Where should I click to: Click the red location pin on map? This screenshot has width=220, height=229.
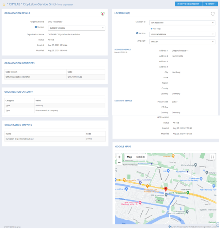165,190
